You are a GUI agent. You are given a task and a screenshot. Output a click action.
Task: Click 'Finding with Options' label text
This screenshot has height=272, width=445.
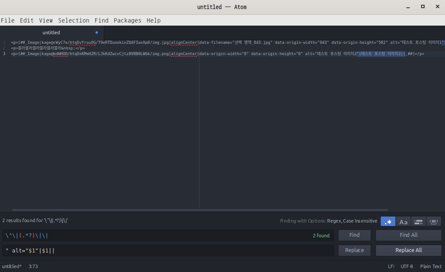click(x=303, y=221)
